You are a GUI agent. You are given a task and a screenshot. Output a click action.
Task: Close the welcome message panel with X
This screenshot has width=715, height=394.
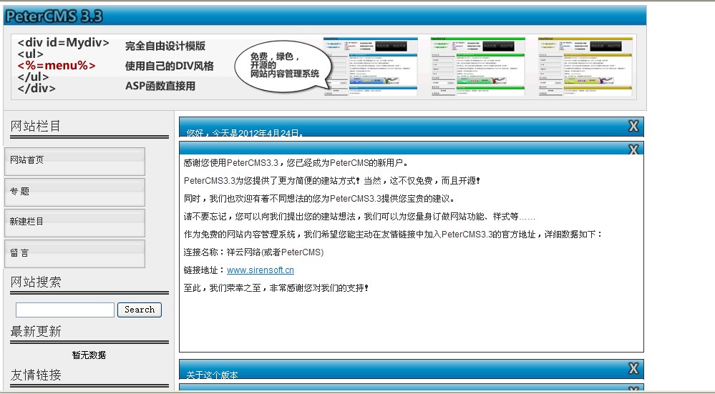tap(633, 149)
